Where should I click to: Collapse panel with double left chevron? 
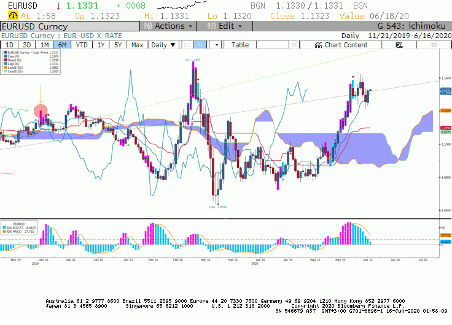294,45
